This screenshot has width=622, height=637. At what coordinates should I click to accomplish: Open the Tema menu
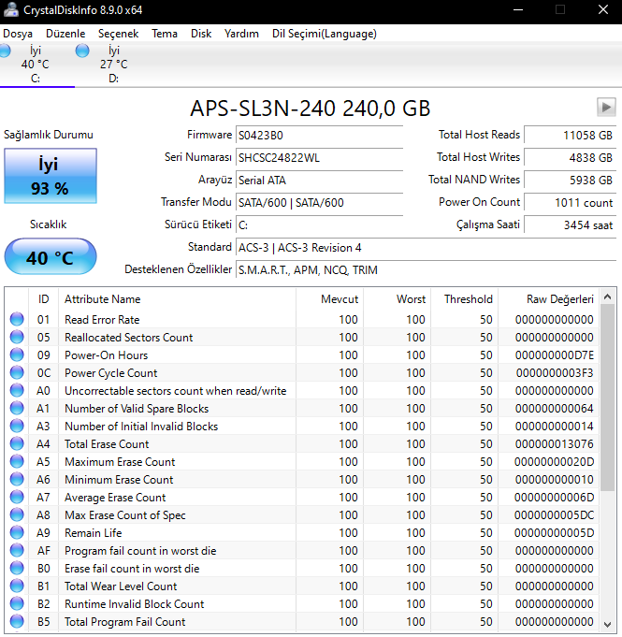[165, 33]
